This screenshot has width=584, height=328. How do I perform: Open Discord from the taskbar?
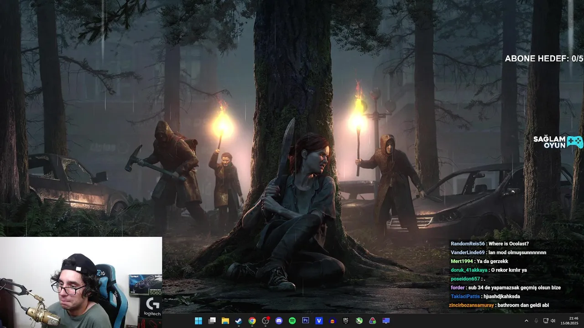[x=279, y=321]
